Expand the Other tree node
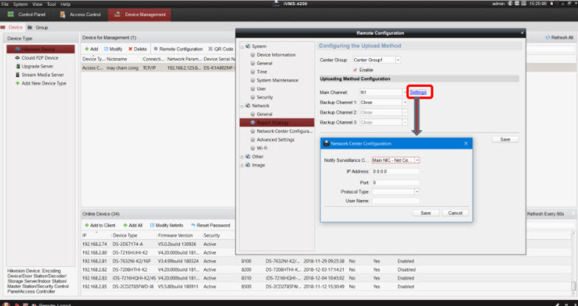The image size is (578, 306). [243, 156]
